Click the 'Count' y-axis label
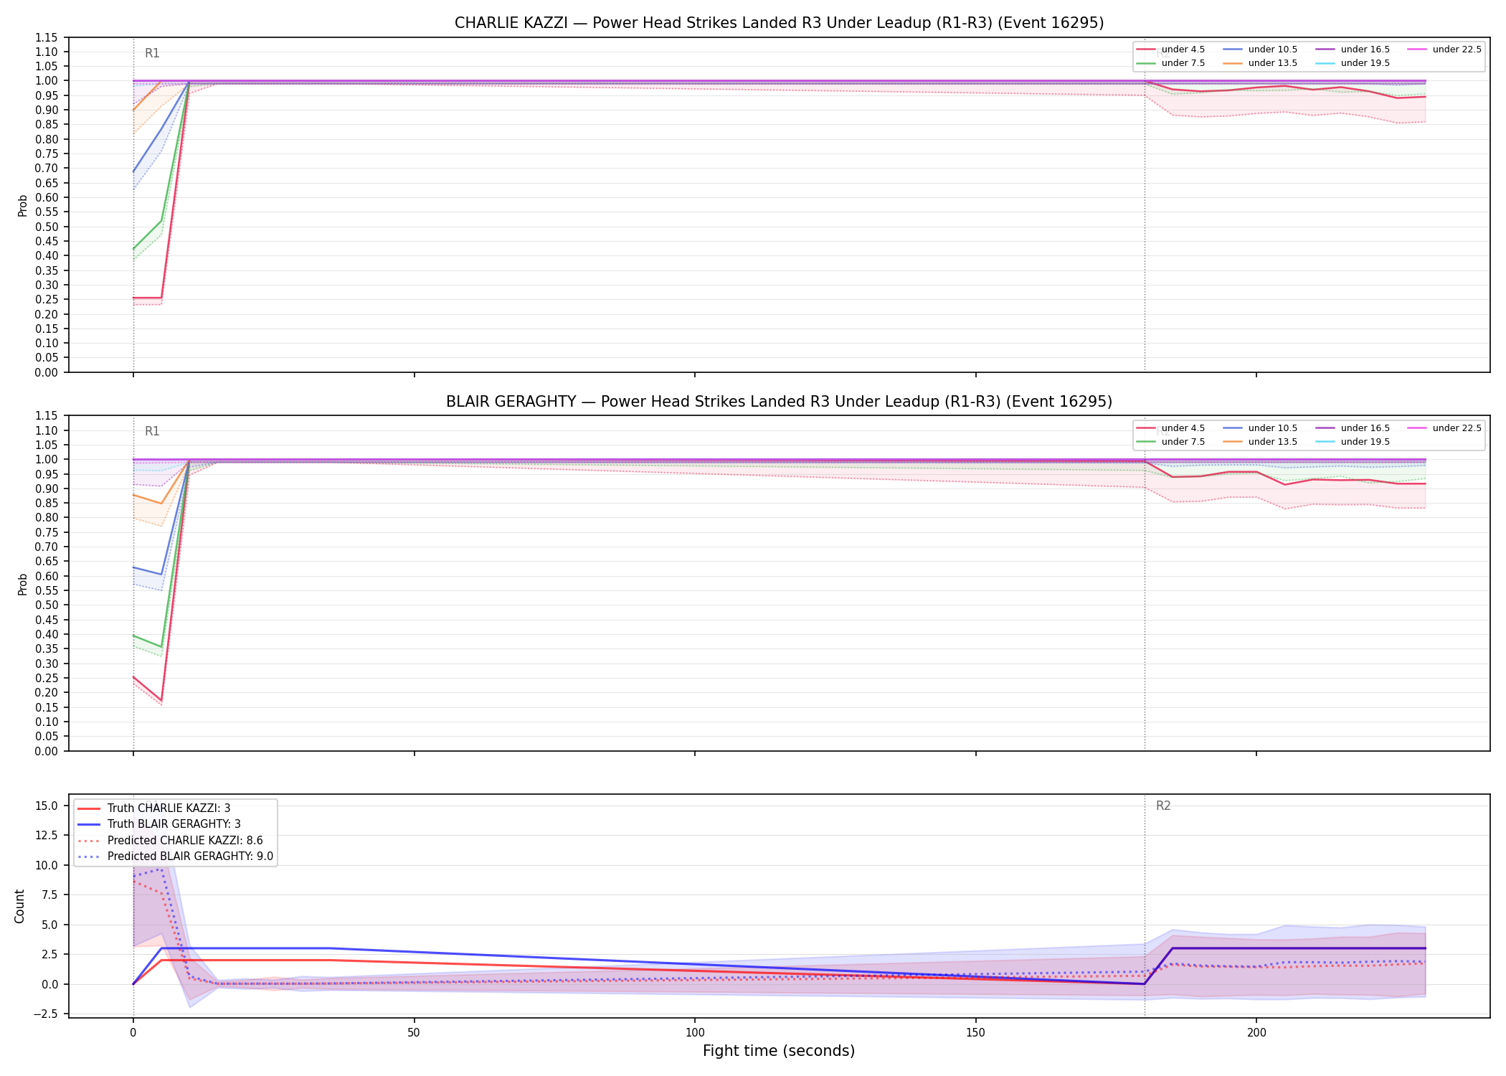1506x1076 pixels. coord(19,906)
